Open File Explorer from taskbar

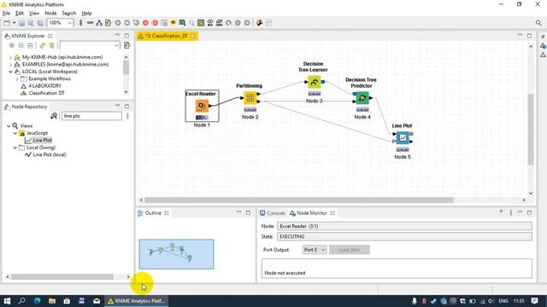[52, 301]
